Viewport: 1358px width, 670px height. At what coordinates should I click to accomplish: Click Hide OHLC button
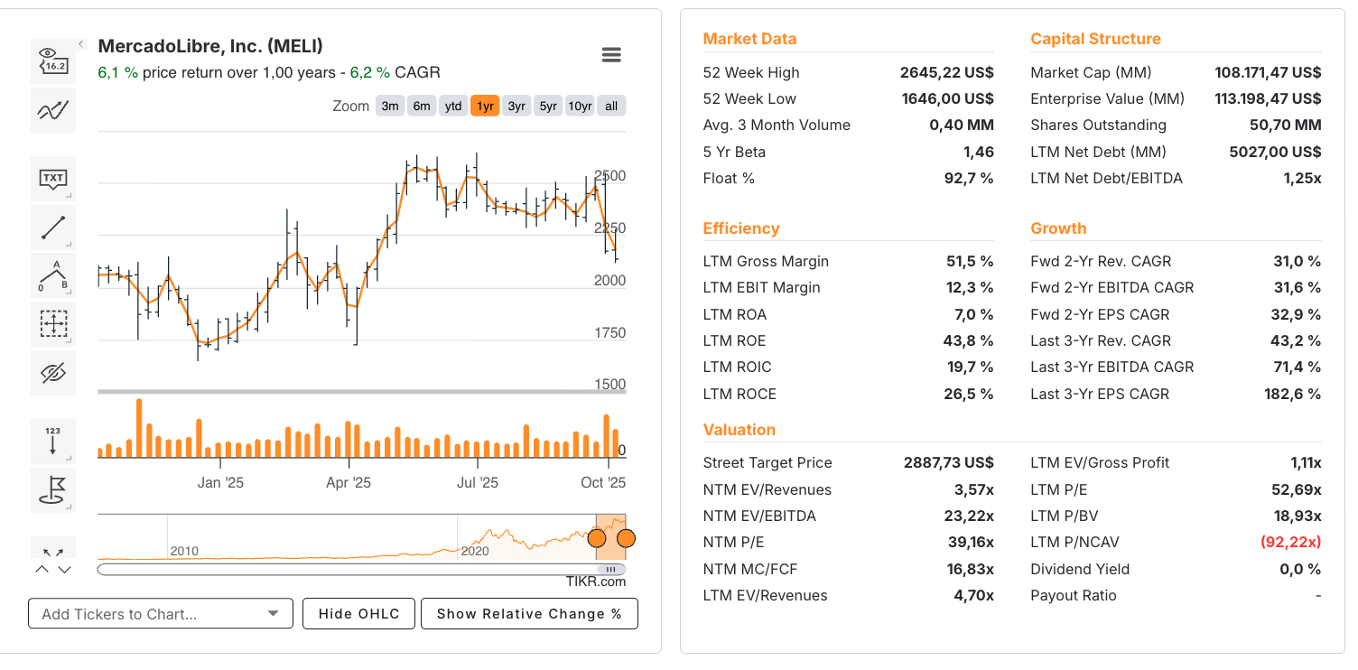point(358,614)
